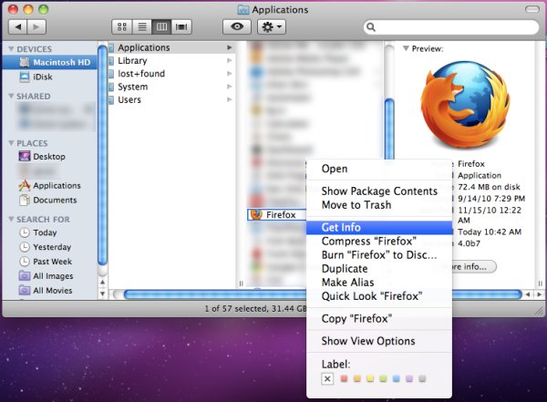Select Macintosh HD in sidebar
The image size is (547, 402).
point(57,62)
